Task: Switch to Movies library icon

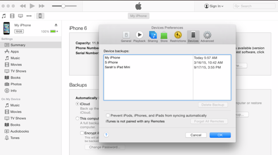Action: click(12, 16)
